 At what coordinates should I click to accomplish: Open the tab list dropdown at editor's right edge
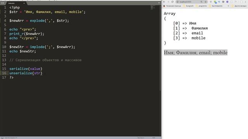coord(159,3)
